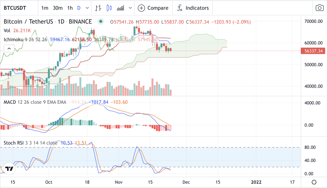Click the 60000.00 price axis label
The width and height of the screenshot is (327, 188).
313,43
